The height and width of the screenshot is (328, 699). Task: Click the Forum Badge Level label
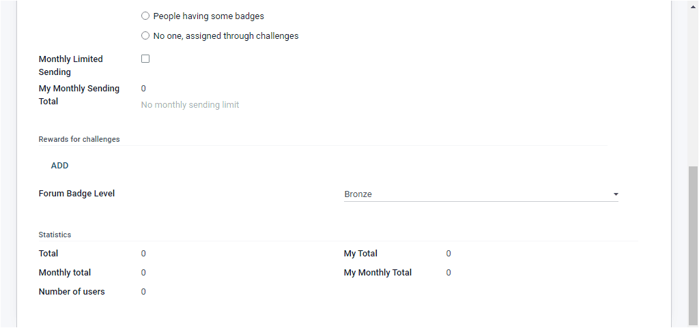click(76, 194)
